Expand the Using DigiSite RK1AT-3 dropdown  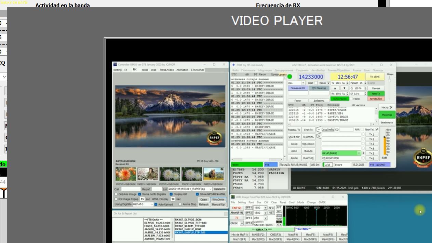pyautogui.click(x=151, y=204)
